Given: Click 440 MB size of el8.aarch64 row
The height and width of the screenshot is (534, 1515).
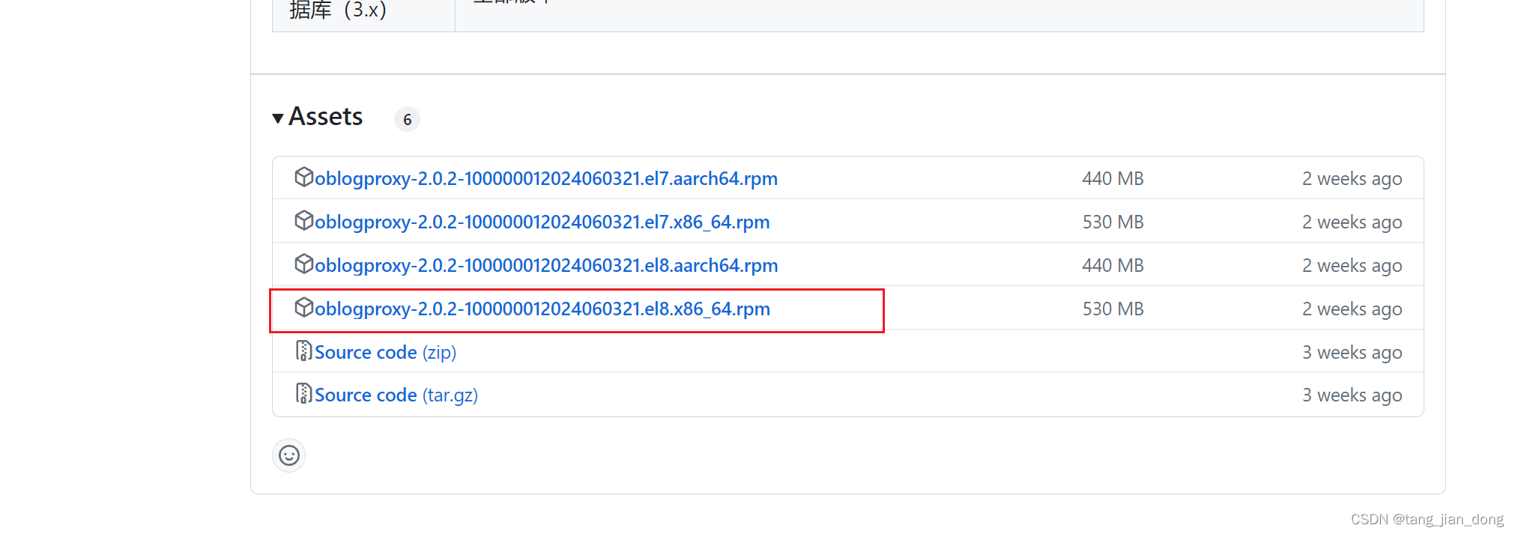Looking at the screenshot, I should [x=1113, y=265].
